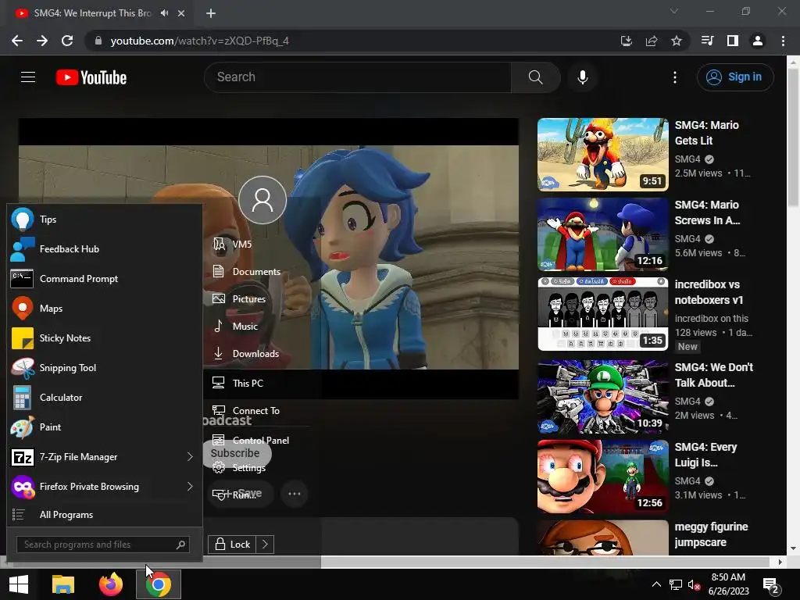Open Music folder link
Viewport: 800px width, 600px height.
click(236, 327)
